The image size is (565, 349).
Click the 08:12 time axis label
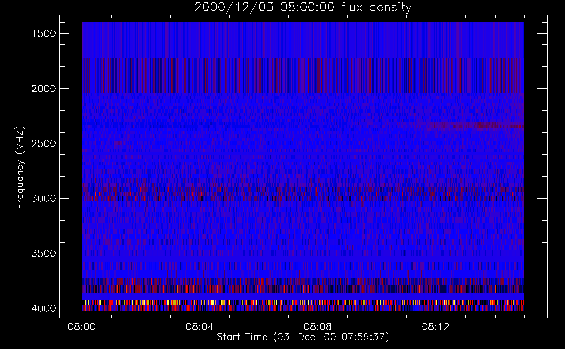pyautogui.click(x=436, y=327)
